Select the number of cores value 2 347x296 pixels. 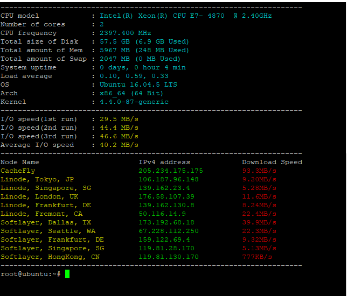click(102, 24)
